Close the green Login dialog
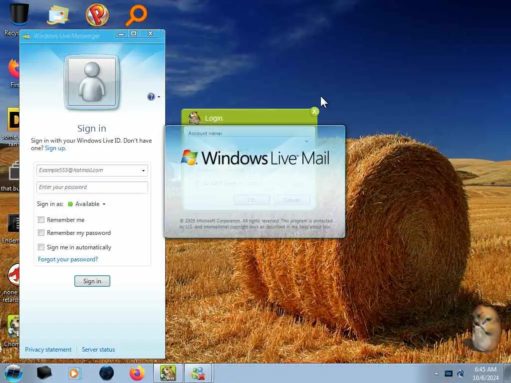This screenshot has height=383, width=511. click(314, 112)
